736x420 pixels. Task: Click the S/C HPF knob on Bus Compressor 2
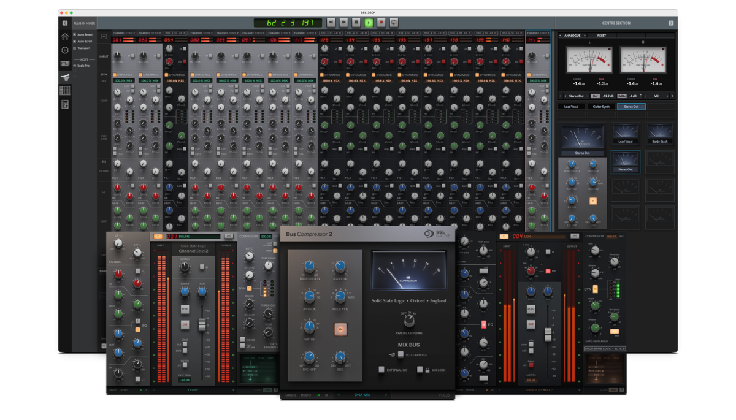click(310, 357)
